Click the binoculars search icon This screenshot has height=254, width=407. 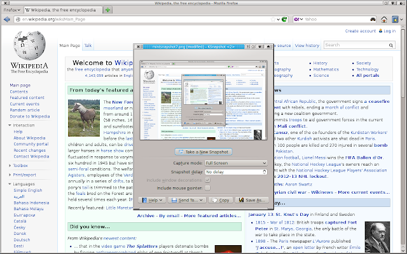point(373,19)
